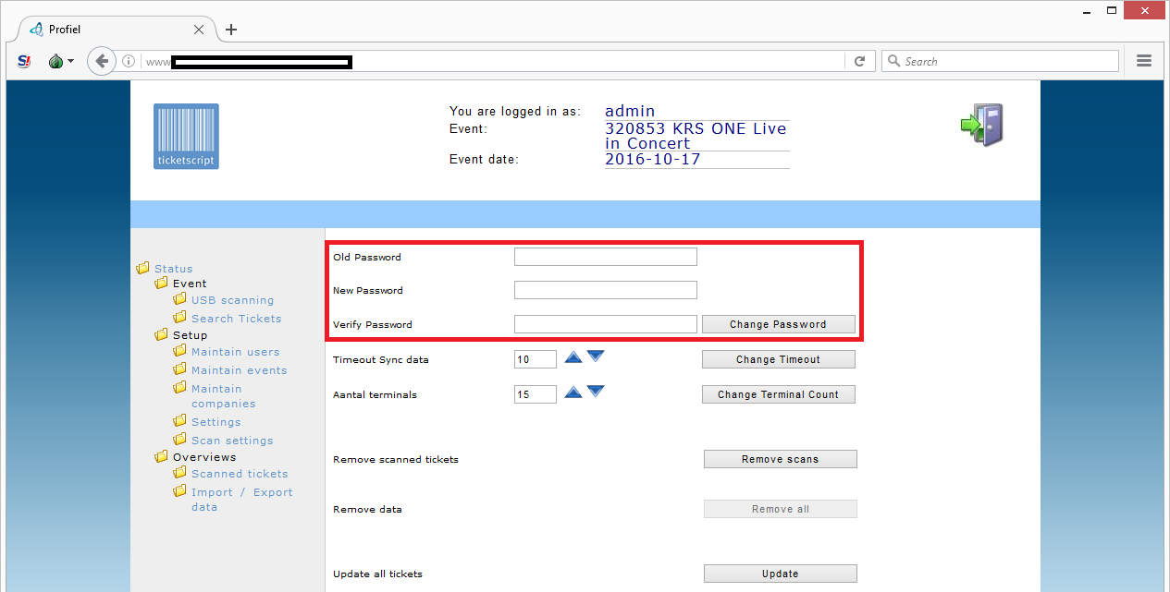
Task: Open the browser hamburger menu
Action: tap(1144, 61)
